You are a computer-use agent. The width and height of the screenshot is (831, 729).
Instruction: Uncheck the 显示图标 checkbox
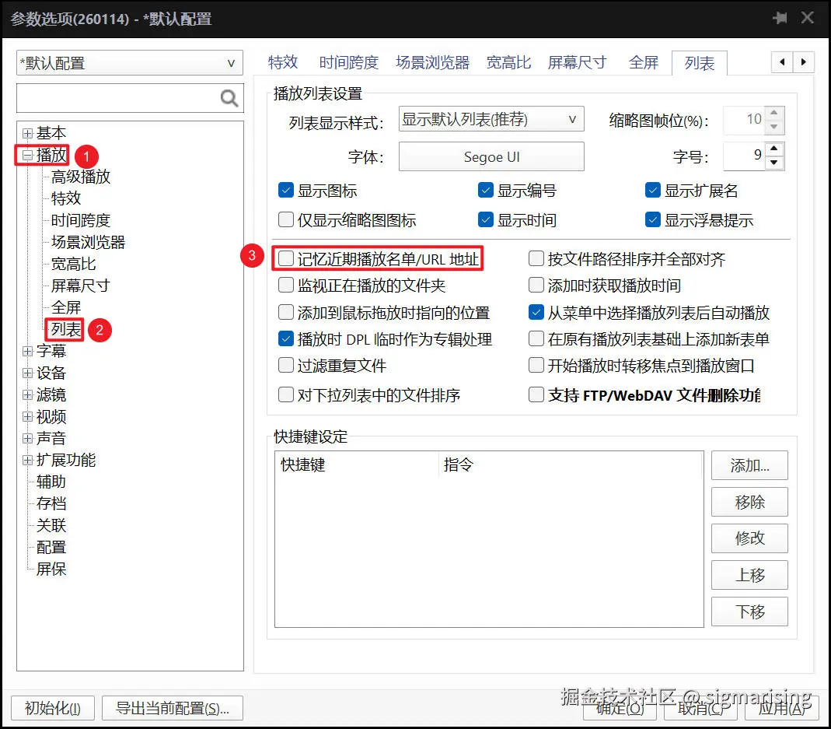pos(285,189)
